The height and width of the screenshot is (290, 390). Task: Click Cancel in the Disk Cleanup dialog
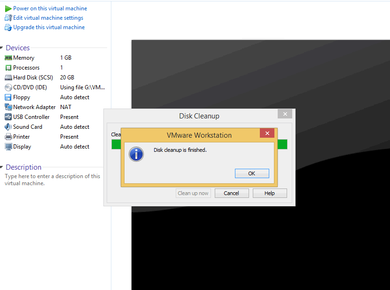232,193
